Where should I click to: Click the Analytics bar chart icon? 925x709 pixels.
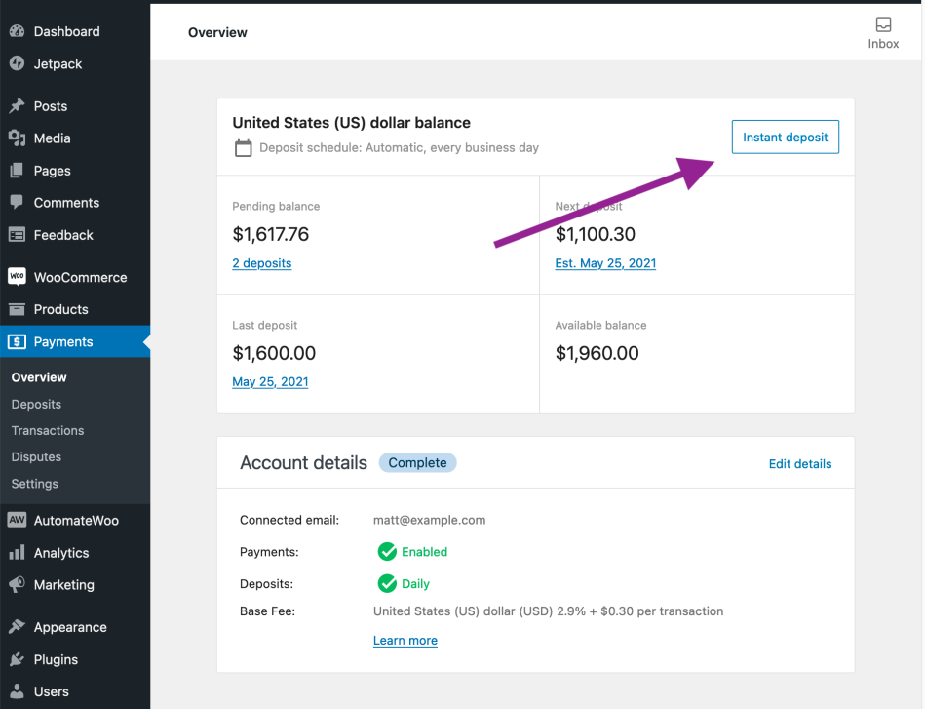coord(17,553)
